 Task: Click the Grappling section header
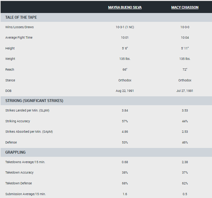(x=15, y=152)
